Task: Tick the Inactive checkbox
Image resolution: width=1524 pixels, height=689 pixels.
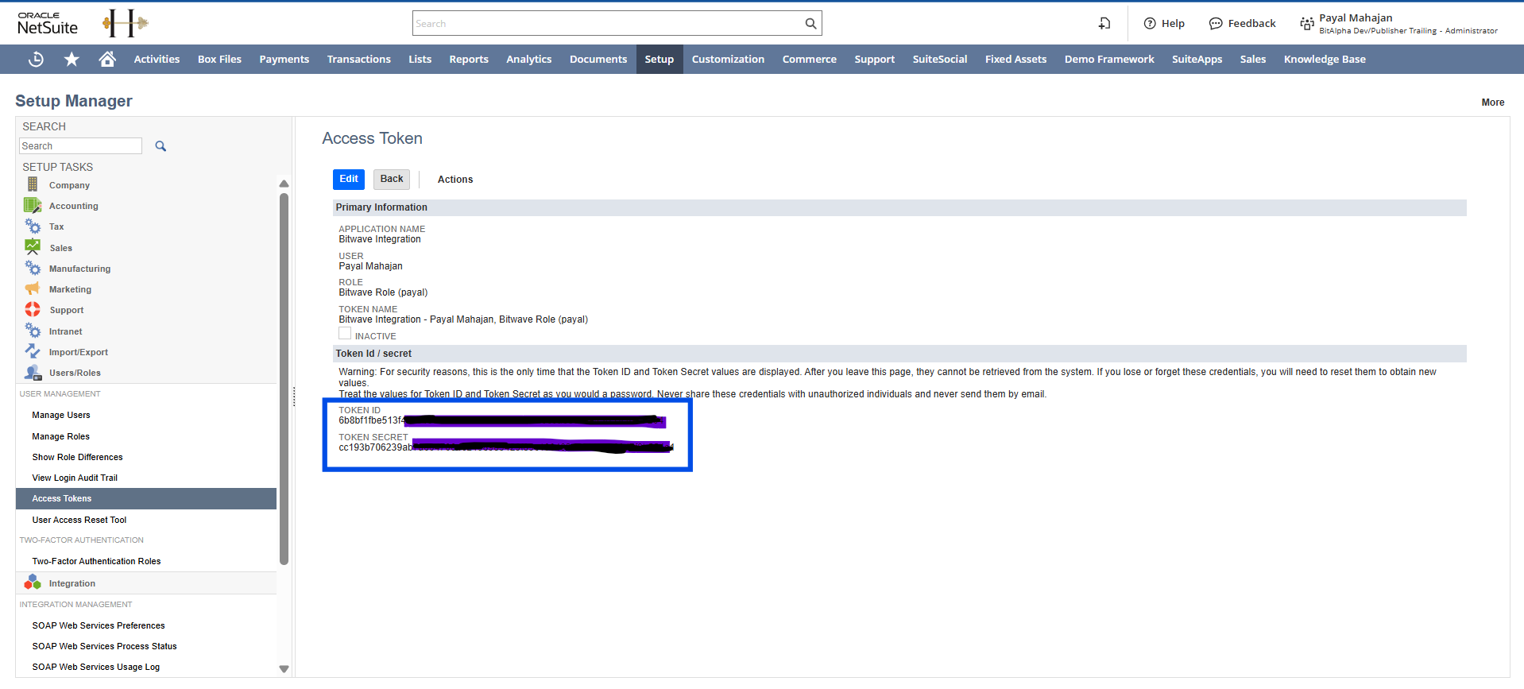Action: click(345, 334)
